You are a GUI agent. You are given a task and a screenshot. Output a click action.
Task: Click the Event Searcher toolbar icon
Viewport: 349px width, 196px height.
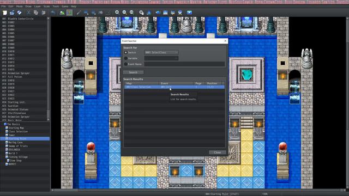click(x=165, y=13)
